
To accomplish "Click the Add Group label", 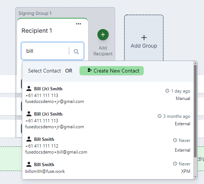I will 144,46.
